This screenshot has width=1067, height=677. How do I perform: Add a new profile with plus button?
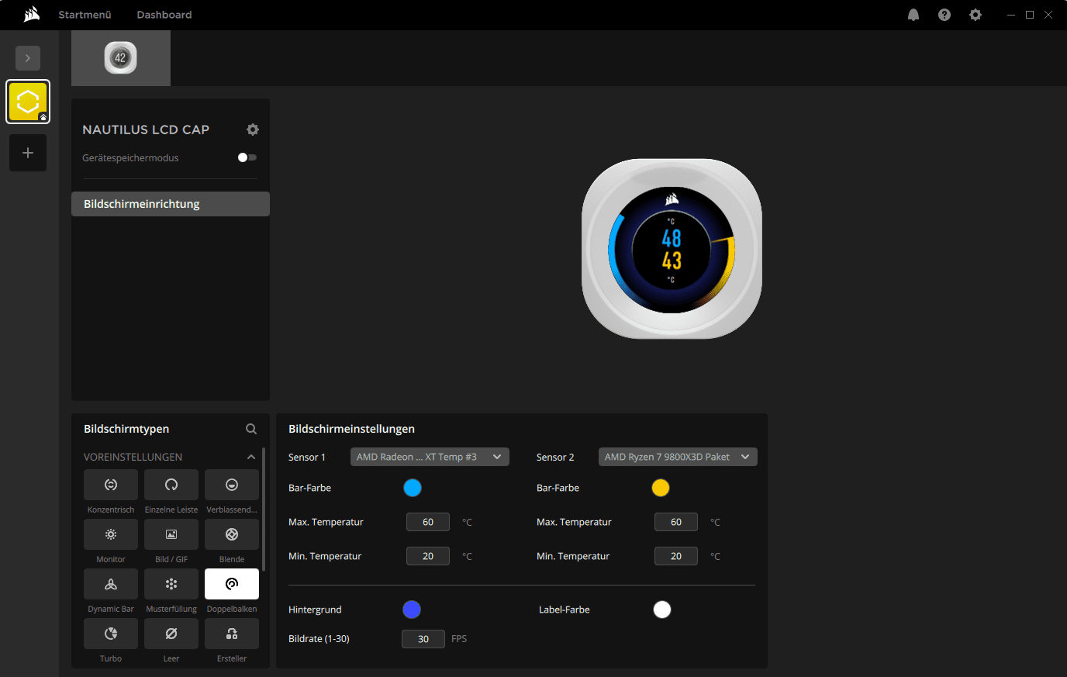pos(28,153)
